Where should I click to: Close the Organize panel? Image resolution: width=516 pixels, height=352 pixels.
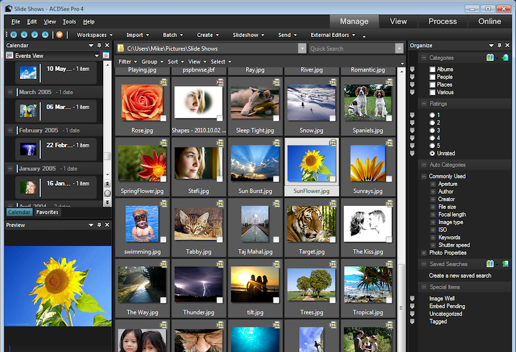point(507,45)
